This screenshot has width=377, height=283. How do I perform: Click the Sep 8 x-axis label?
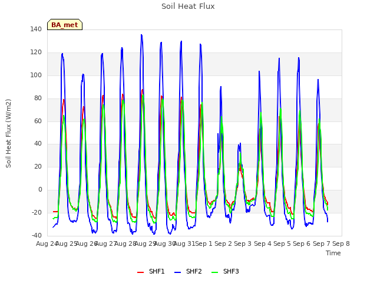[341, 243]
